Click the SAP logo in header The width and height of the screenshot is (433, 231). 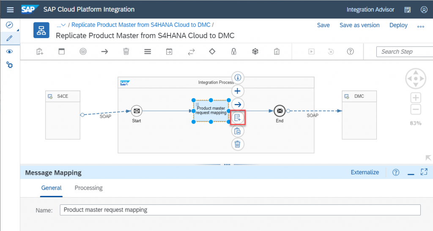(x=30, y=9)
